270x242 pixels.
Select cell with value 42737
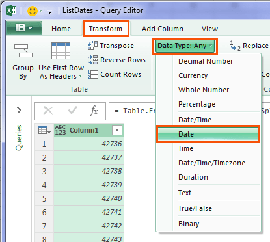(x=88, y=157)
